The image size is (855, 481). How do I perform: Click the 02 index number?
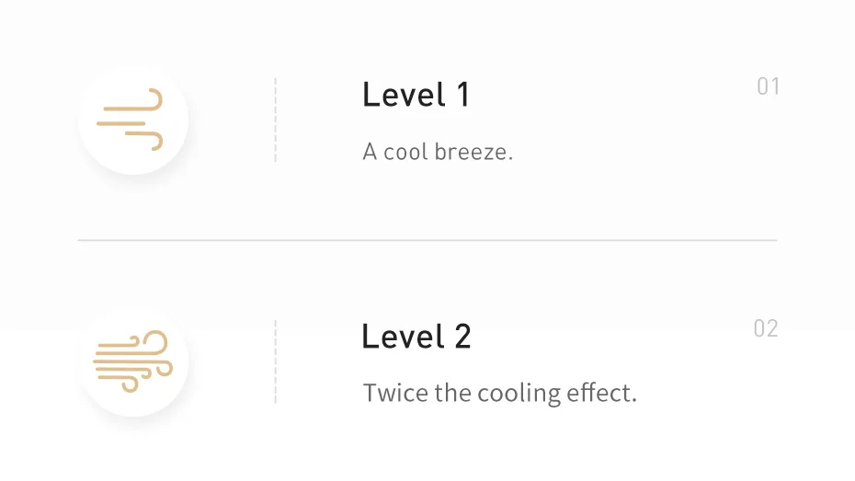pos(766,328)
